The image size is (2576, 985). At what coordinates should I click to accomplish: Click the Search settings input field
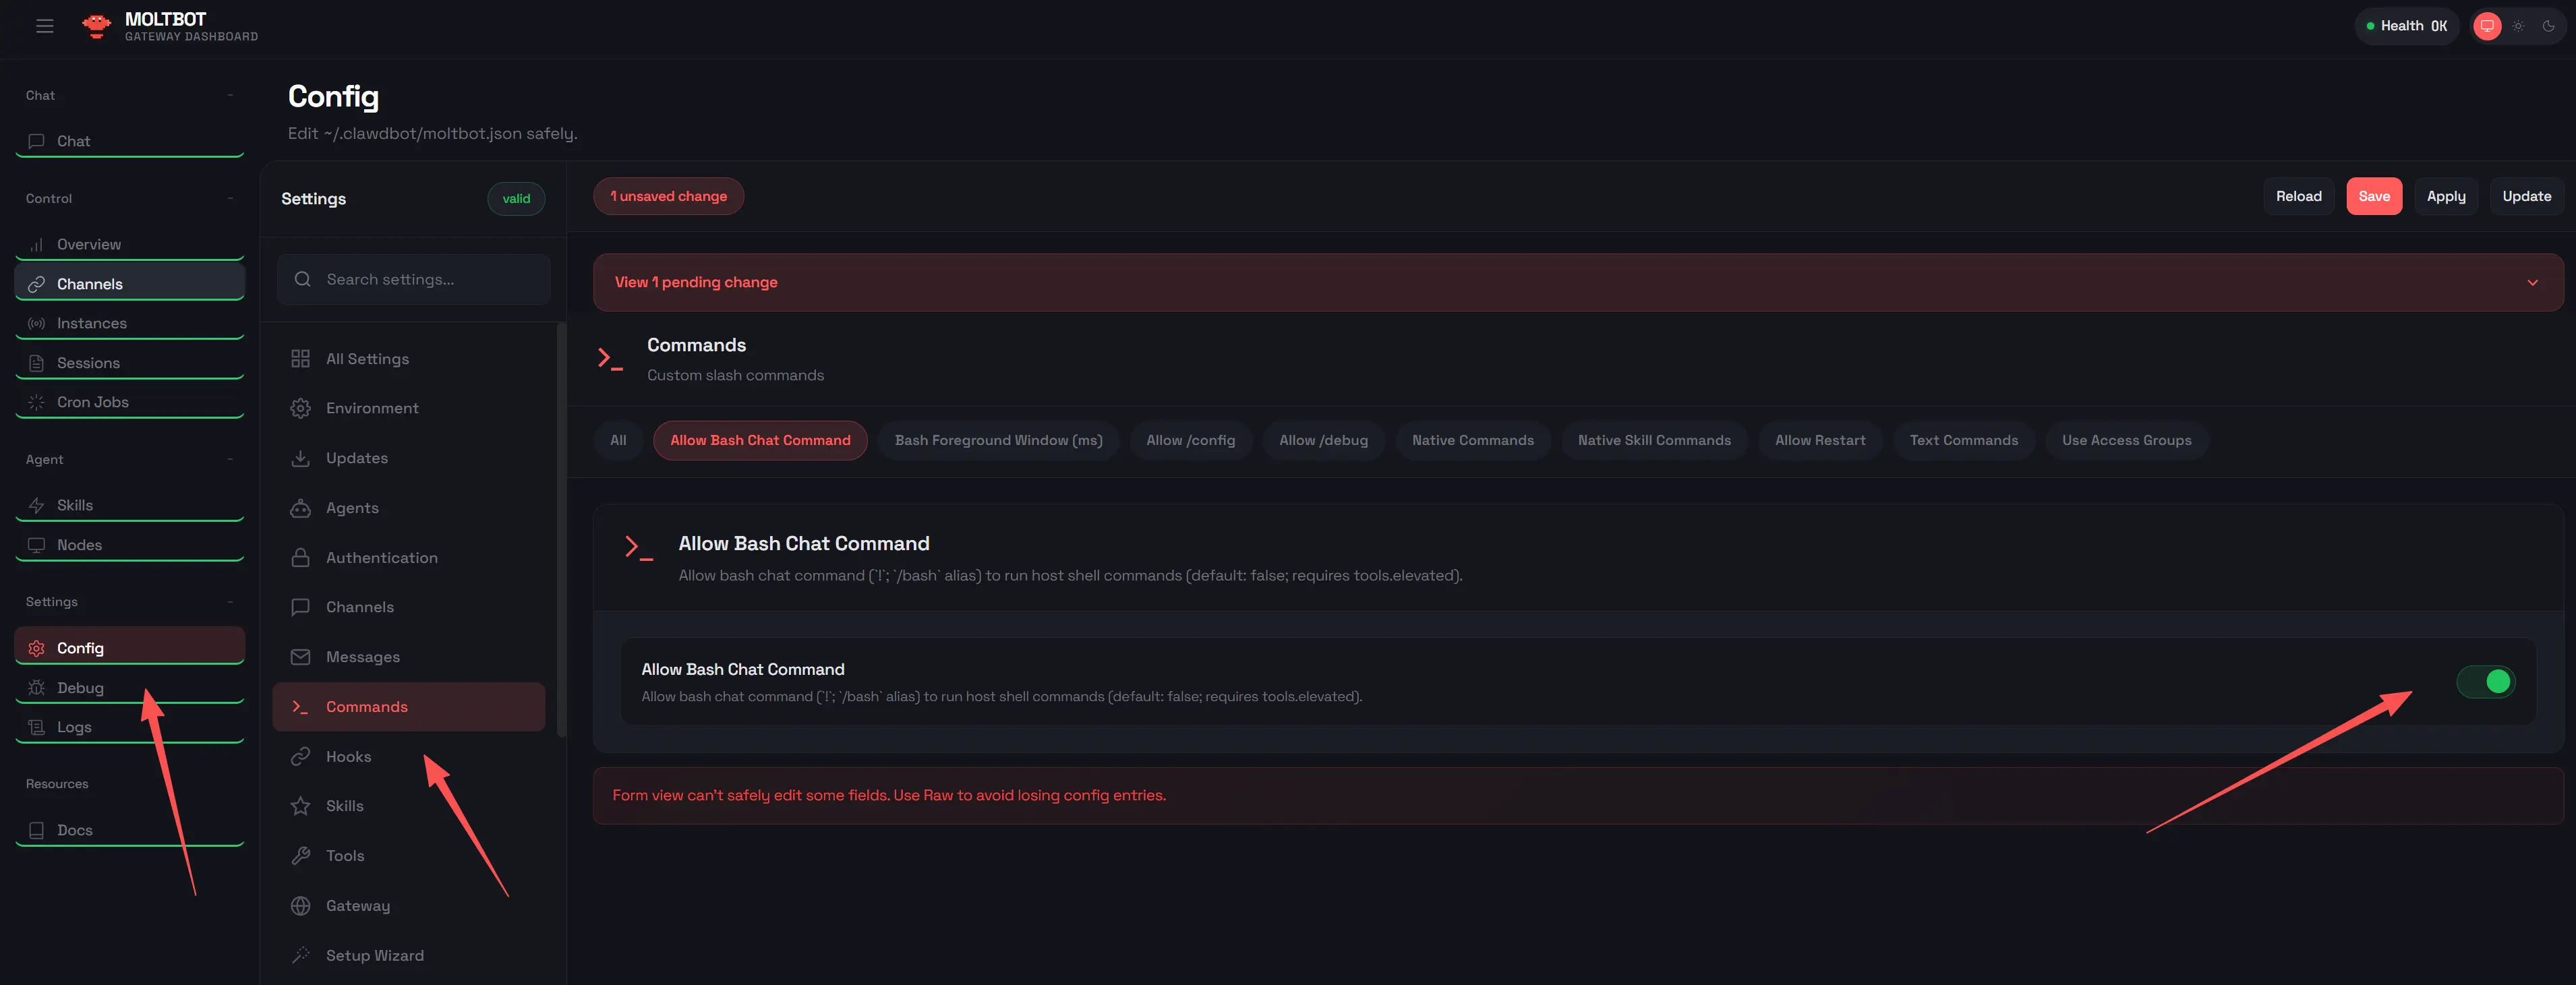[x=414, y=280]
